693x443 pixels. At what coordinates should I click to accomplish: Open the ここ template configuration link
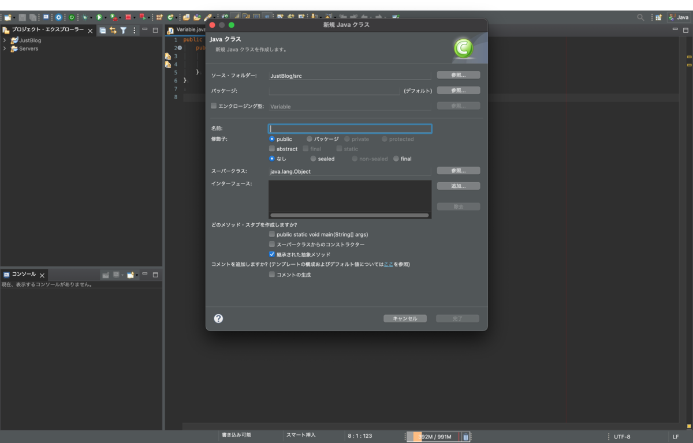point(389,264)
